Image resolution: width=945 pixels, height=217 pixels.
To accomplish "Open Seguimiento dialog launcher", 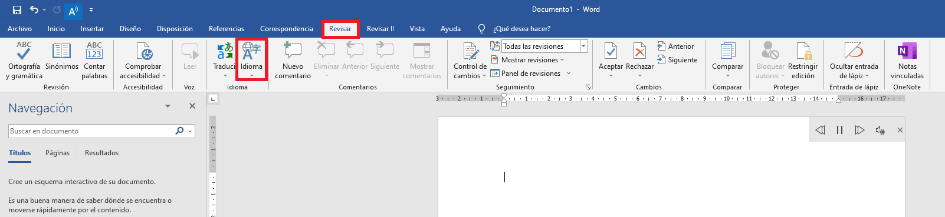I will click(588, 87).
